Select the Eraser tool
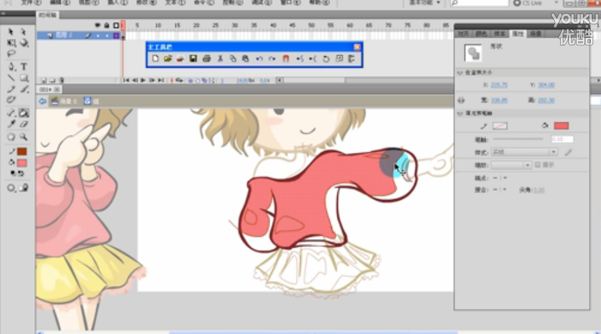601x334 pixels. click(x=24, y=124)
